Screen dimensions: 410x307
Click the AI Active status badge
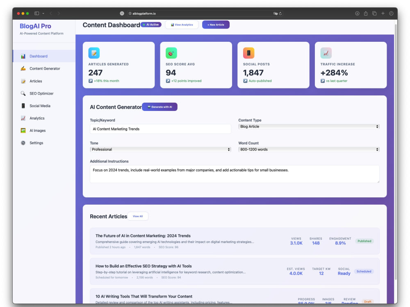(151, 25)
